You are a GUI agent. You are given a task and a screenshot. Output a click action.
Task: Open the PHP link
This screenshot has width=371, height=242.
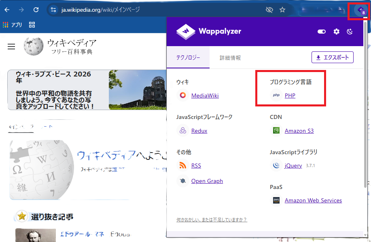(x=290, y=96)
